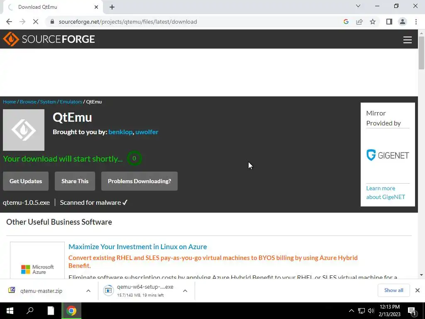Close the Download QtEmu tab
The width and height of the screenshot is (425, 319).
(x=96, y=7)
